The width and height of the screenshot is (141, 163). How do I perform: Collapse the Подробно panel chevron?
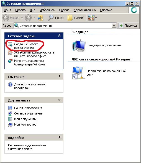pos(60,137)
